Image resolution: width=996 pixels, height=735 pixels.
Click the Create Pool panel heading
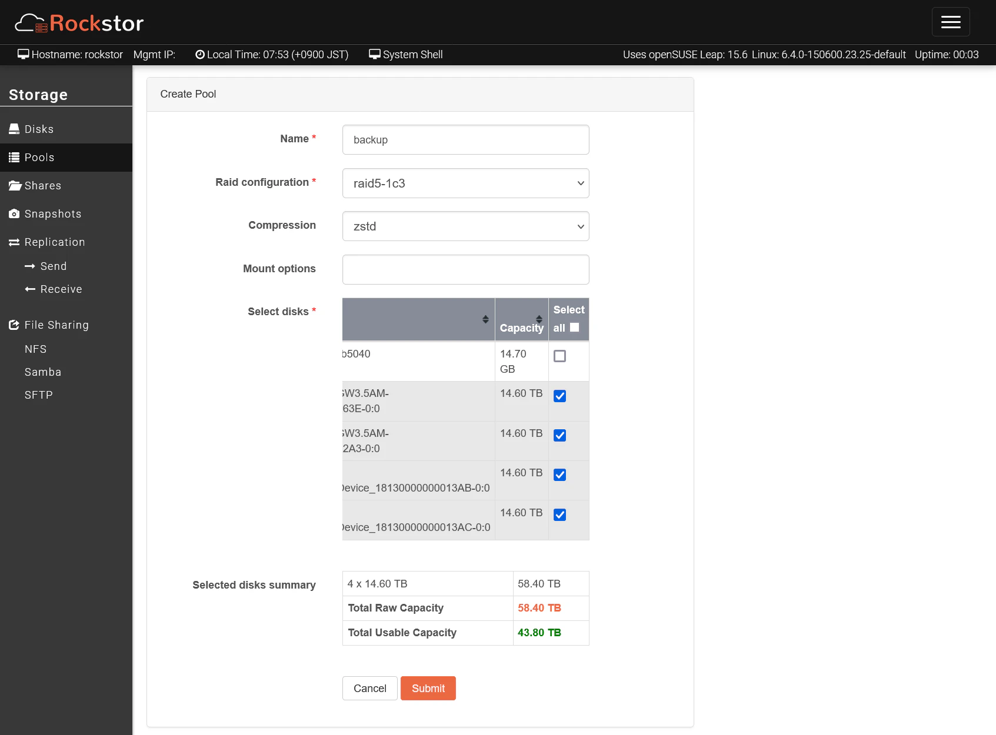(188, 94)
